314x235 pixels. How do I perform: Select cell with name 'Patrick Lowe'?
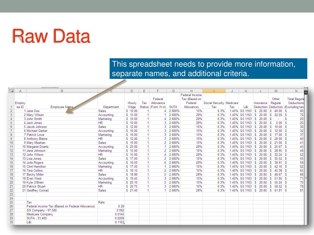[62, 135]
